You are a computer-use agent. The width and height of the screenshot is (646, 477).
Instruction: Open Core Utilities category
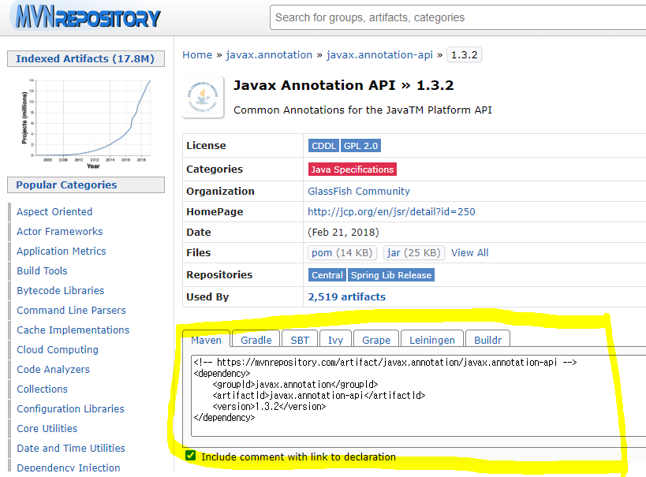pos(47,429)
